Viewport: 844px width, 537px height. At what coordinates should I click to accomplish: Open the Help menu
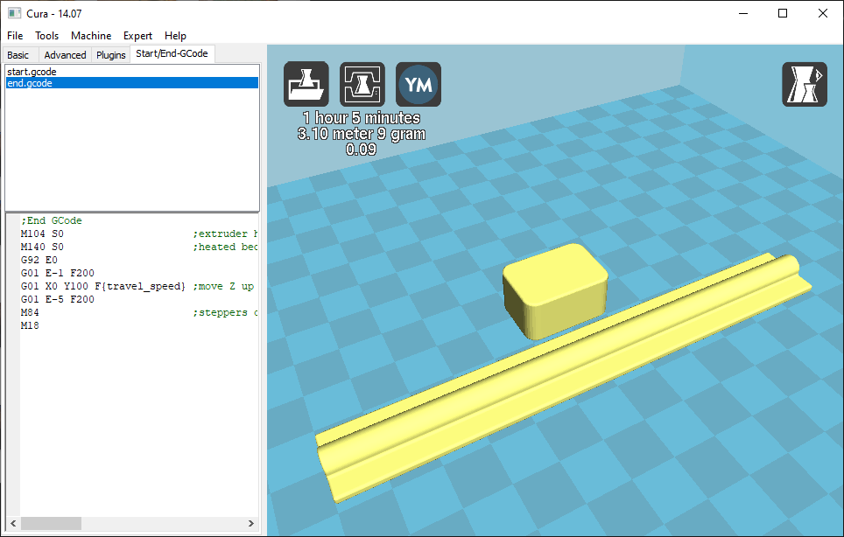(175, 36)
